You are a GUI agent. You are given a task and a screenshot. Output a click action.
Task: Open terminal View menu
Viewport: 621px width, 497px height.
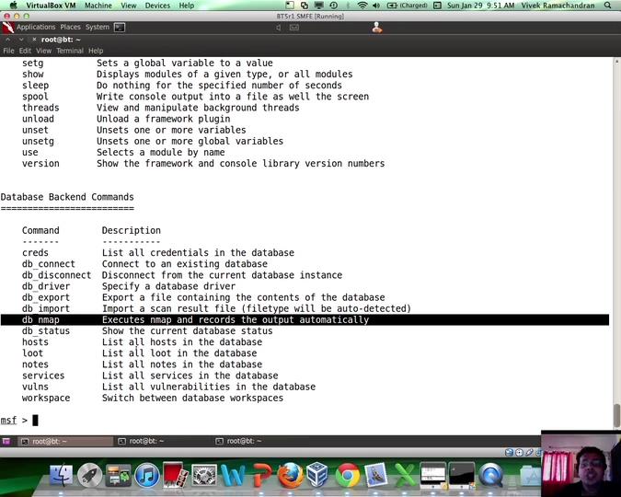pos(43,51)
